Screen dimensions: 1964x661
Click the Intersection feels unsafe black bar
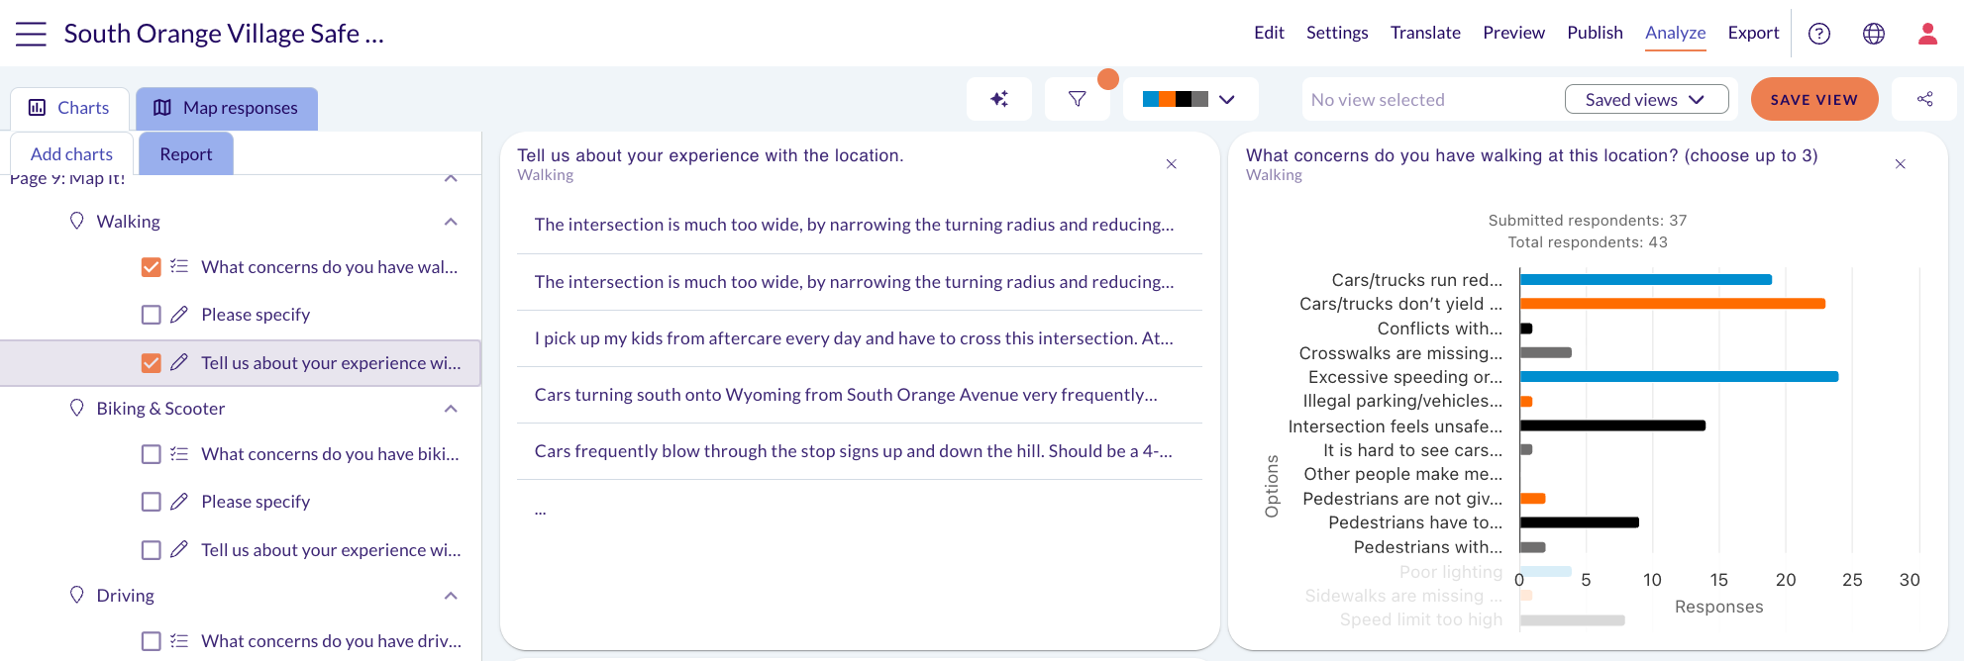click(1612, 425)
